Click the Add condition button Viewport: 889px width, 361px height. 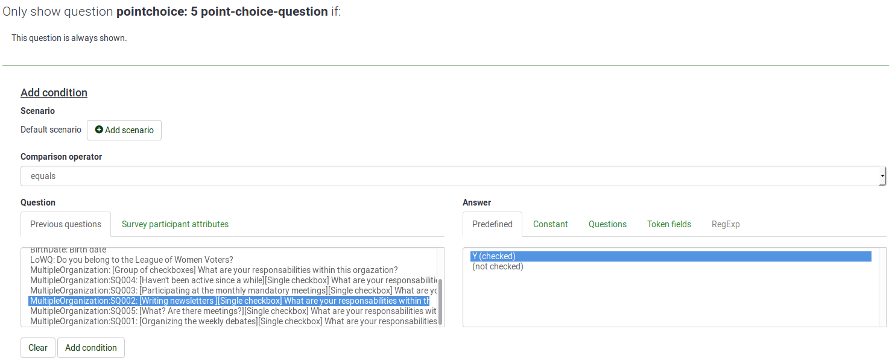coord(91,348)
